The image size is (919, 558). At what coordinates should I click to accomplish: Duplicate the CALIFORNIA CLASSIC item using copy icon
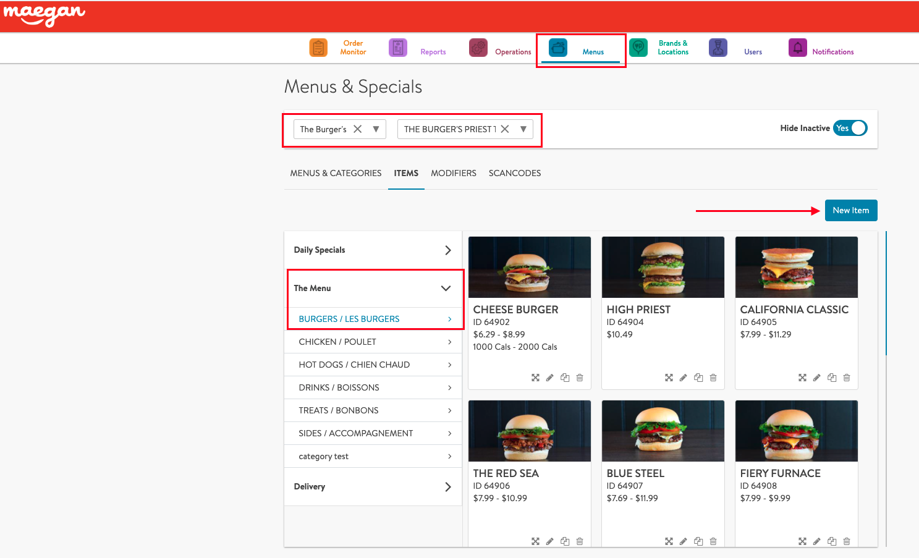[x=832, y=378]
